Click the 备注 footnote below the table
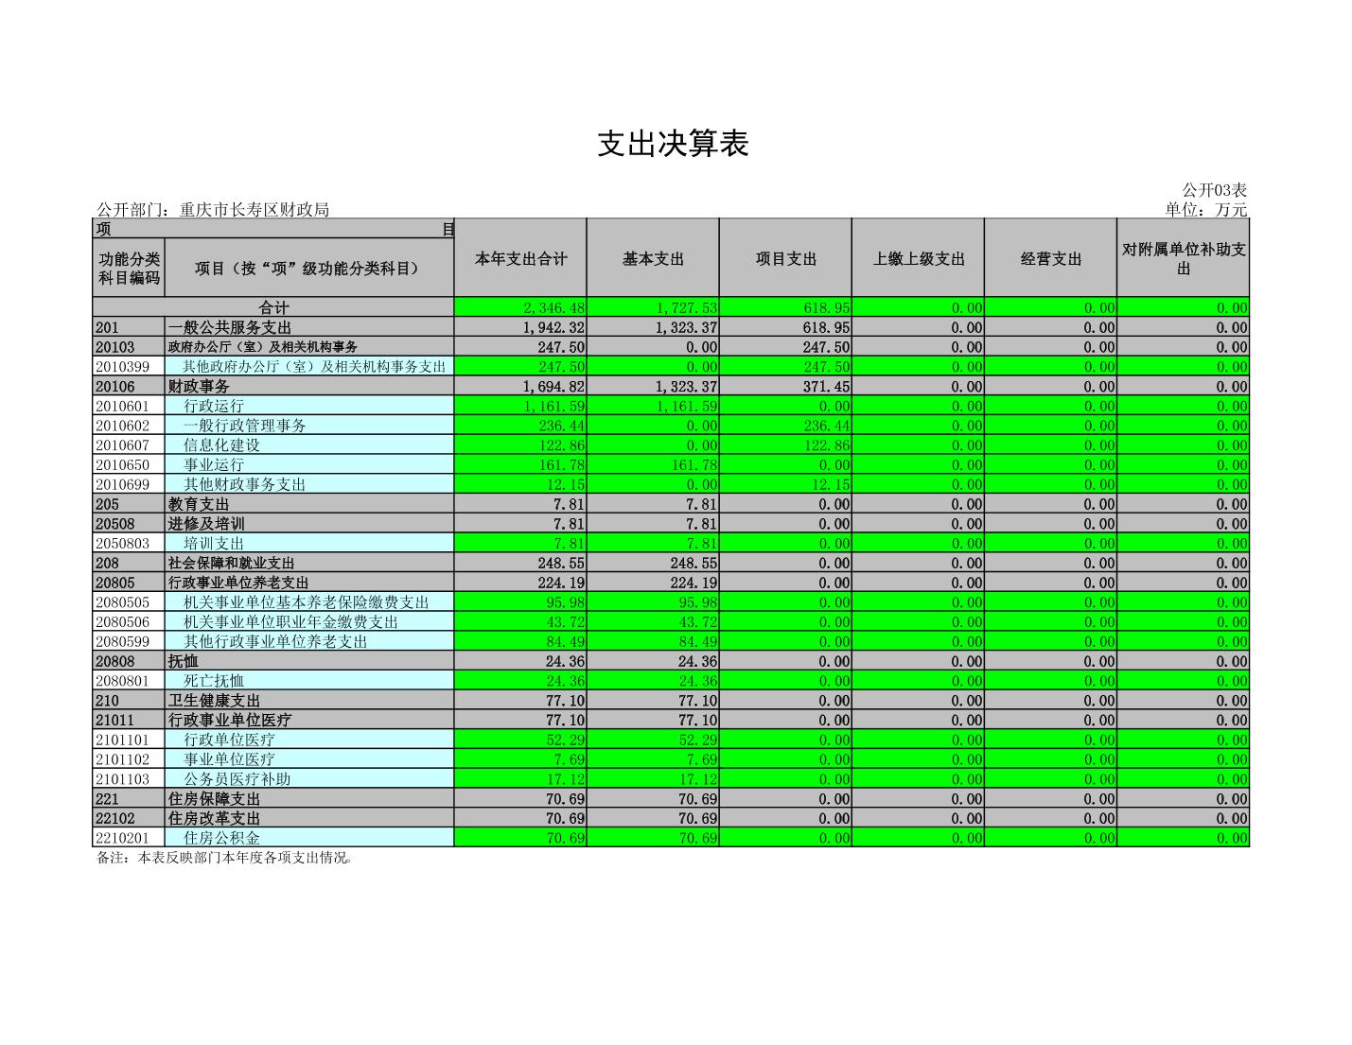 [225, 859]
